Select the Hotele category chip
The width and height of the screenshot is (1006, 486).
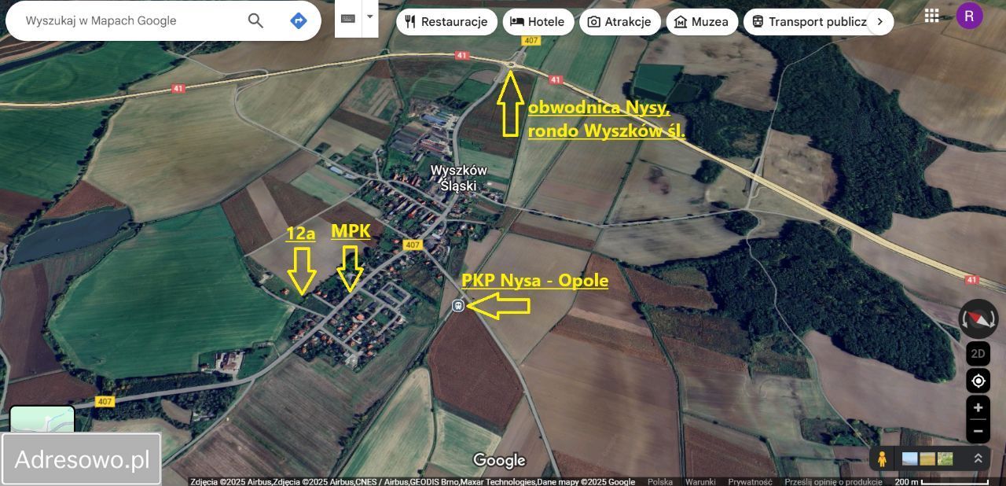[538, 21]
